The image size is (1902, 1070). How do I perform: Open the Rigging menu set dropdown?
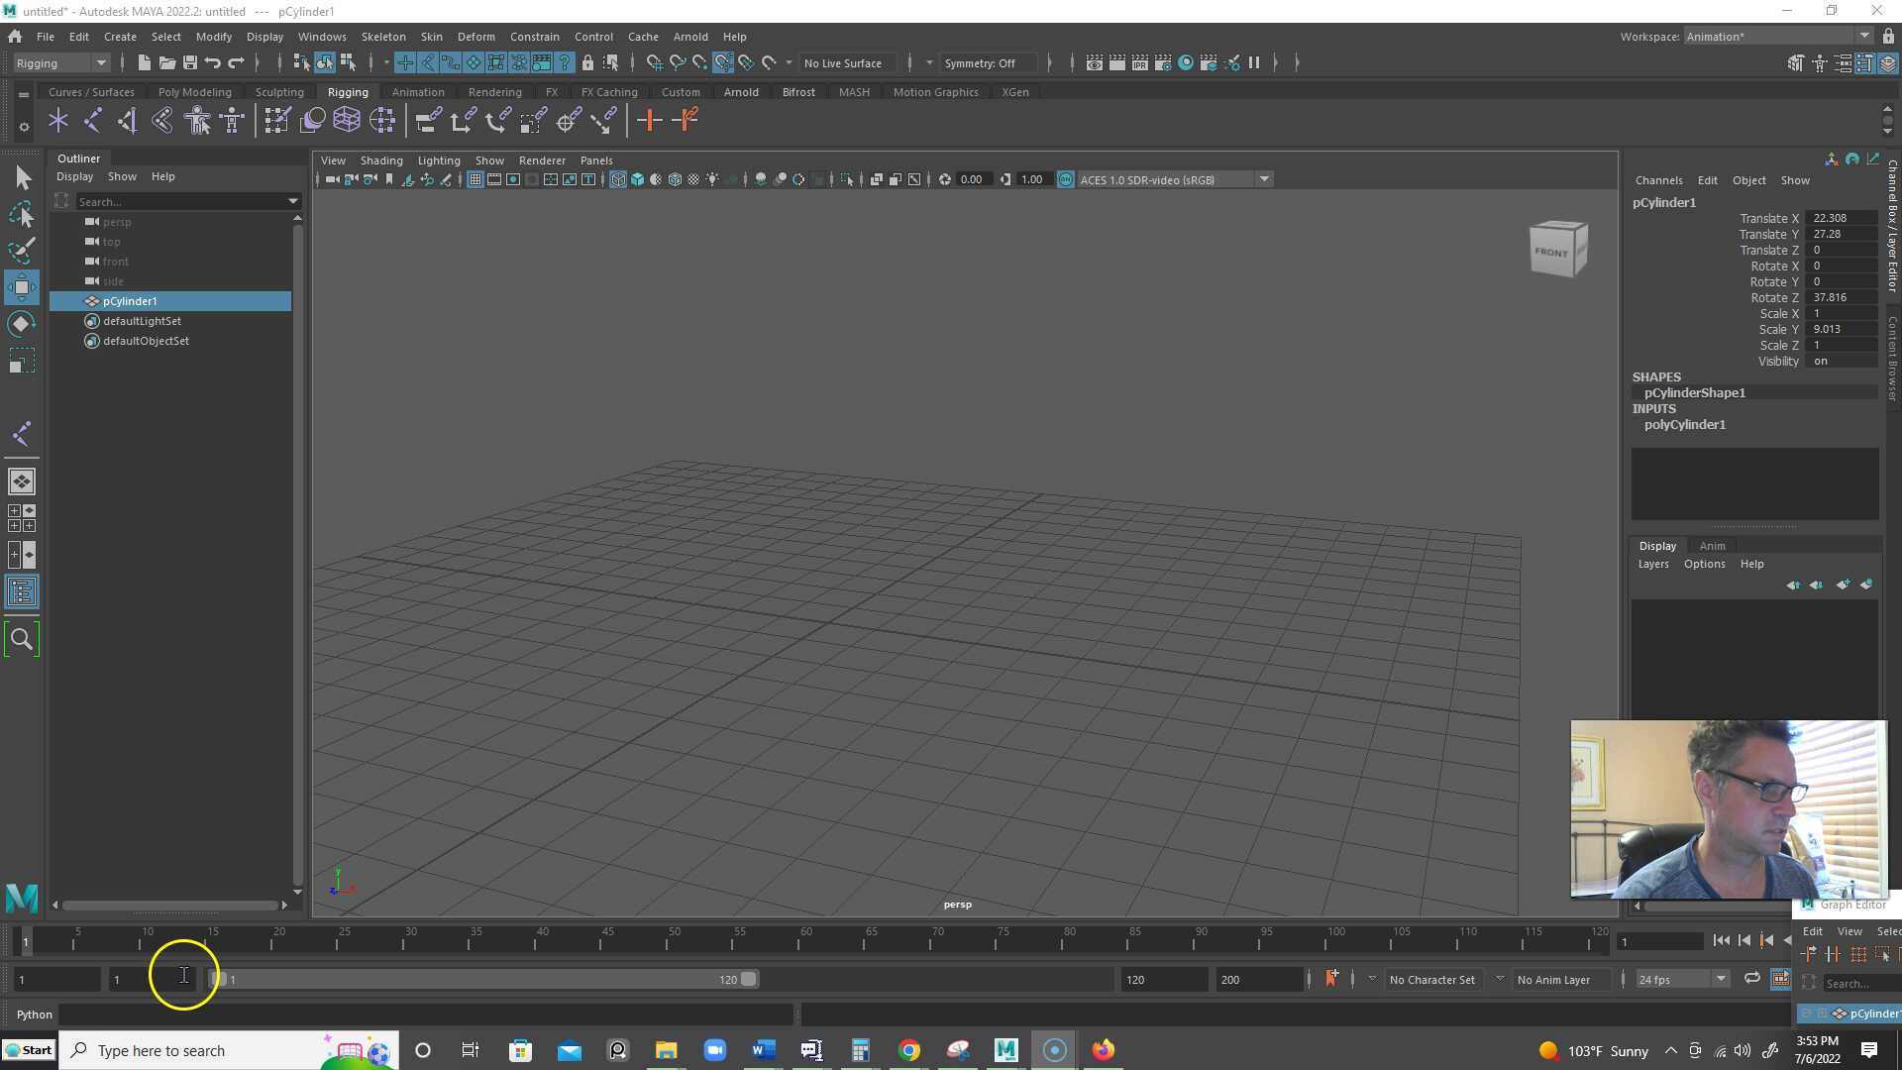61,62
